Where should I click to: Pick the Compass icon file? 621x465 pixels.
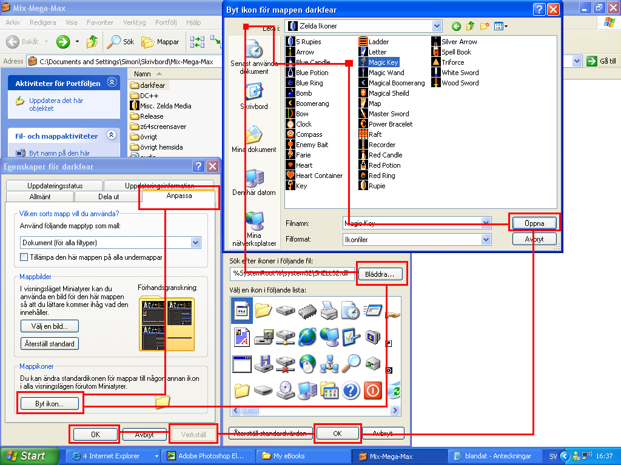pos(304,134)
